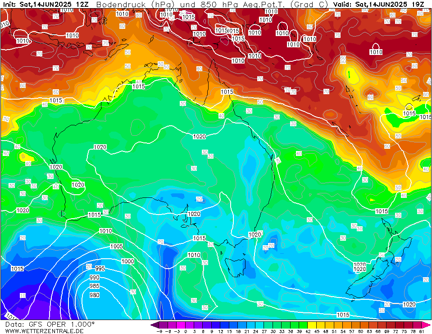Screen dimensions: 432x334
Task: Click the 980 isobar label
Action: pos(95,295)
